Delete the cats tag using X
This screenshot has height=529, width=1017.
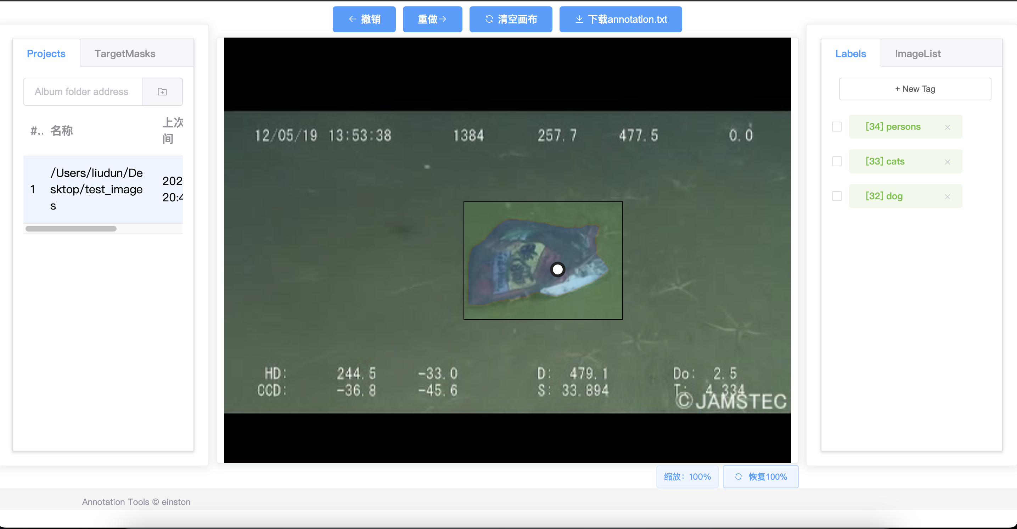coord(947,162)
